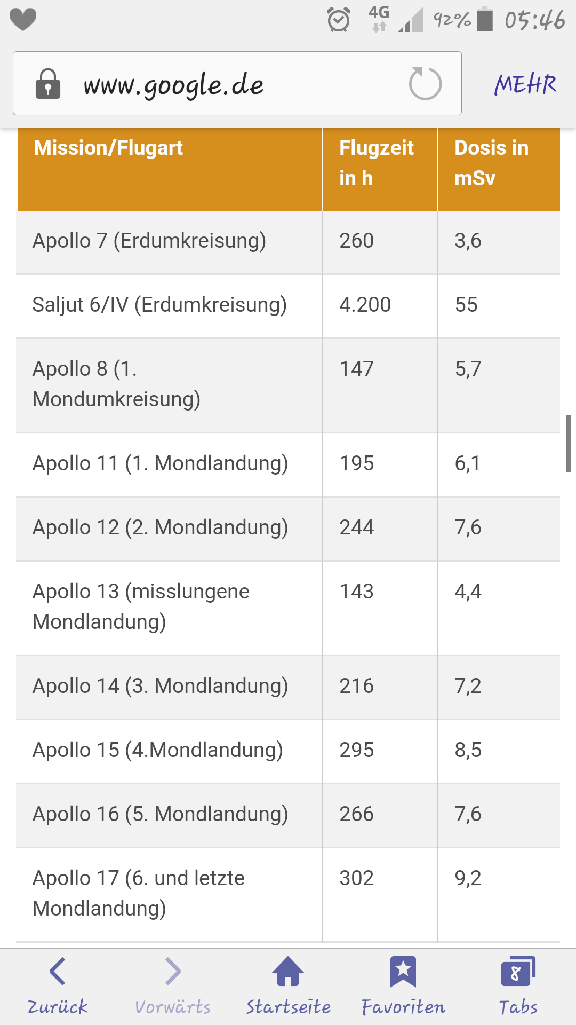Go back with the Zurück arrow
Image resolution: width=576 pixels, height=1025 pixels.
click(58, 972)
